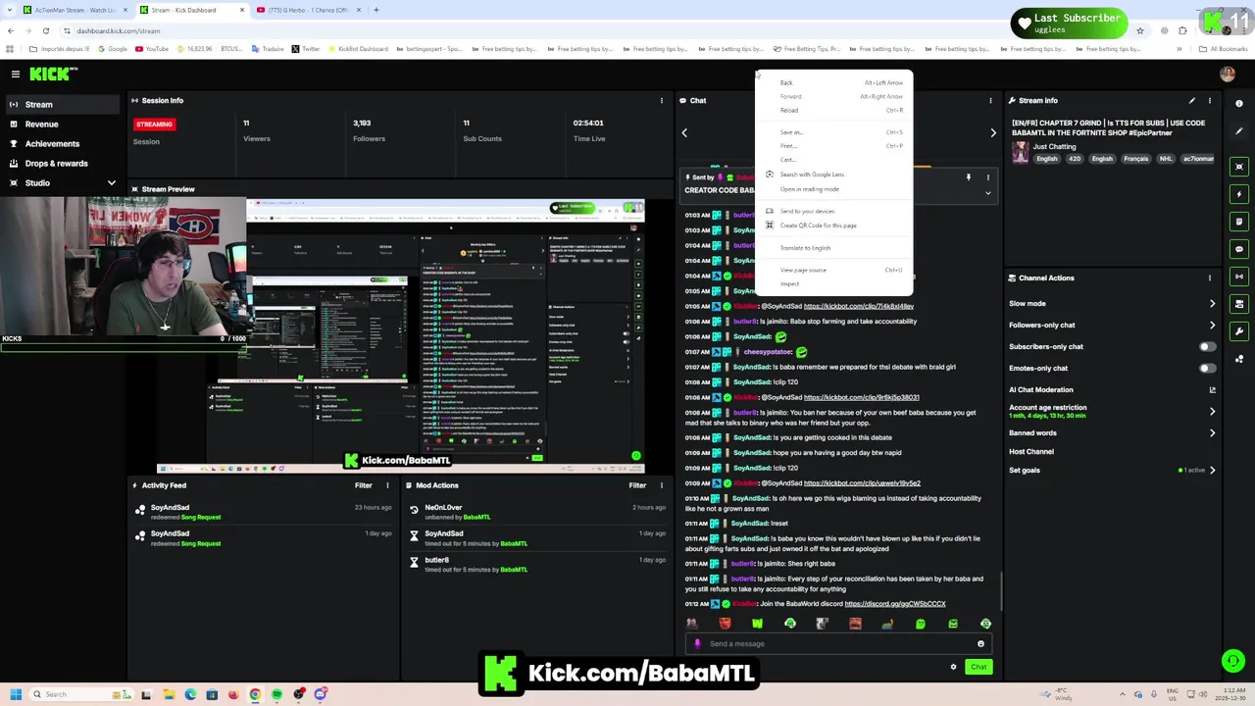This screenshot has width=1255, height=706.
Task: Open the user avatar at the top right
Action: click(x=1227, y=74)
